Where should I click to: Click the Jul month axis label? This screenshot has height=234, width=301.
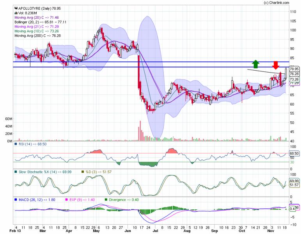click(x=155, y=231)
